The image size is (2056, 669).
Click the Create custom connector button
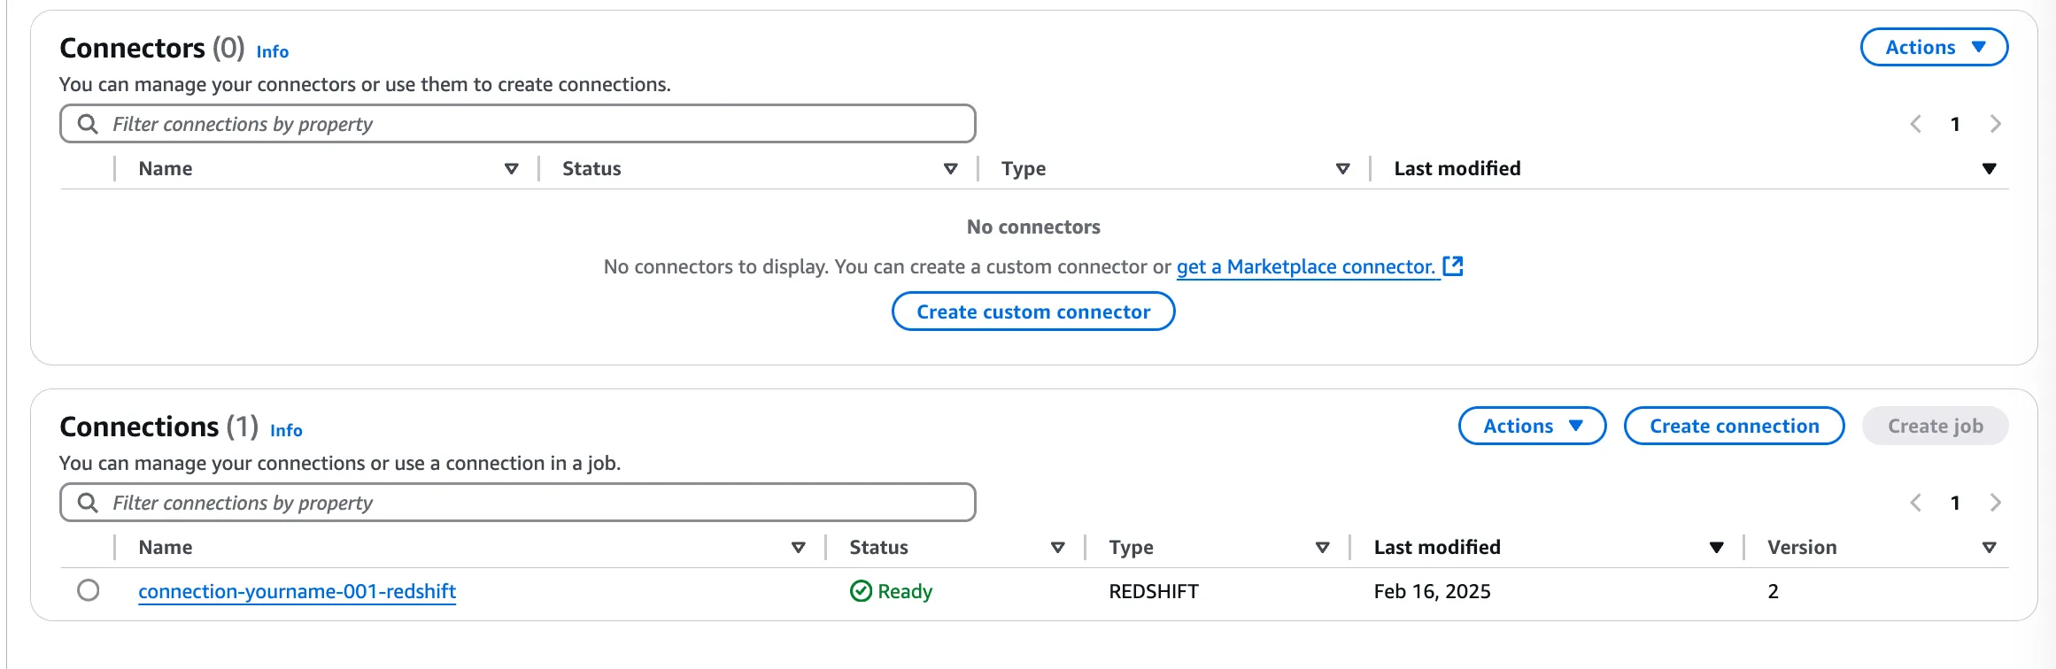point(1033,311)
